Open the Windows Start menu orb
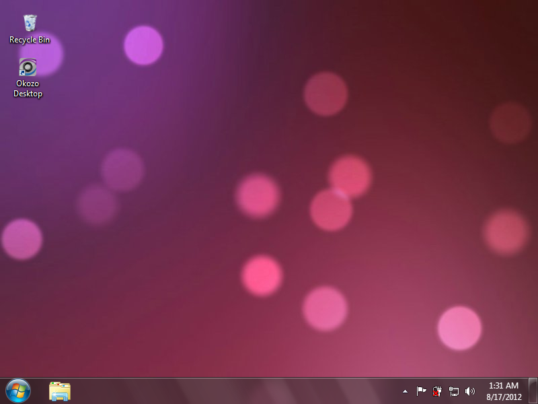 click(18, 391)
